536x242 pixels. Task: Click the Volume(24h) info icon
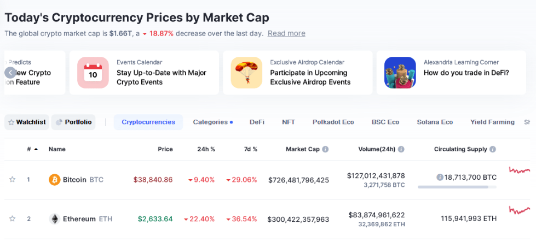pyautogui.click(x=401, y=149)
